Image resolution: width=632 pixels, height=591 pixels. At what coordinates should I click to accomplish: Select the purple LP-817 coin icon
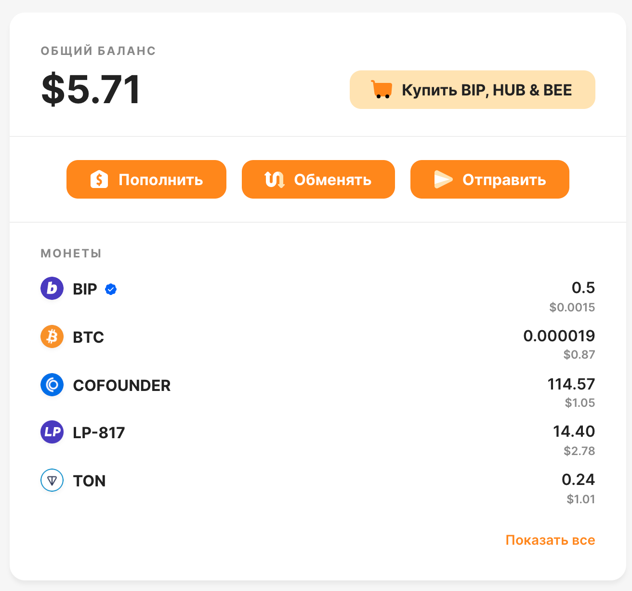[52, 432]
